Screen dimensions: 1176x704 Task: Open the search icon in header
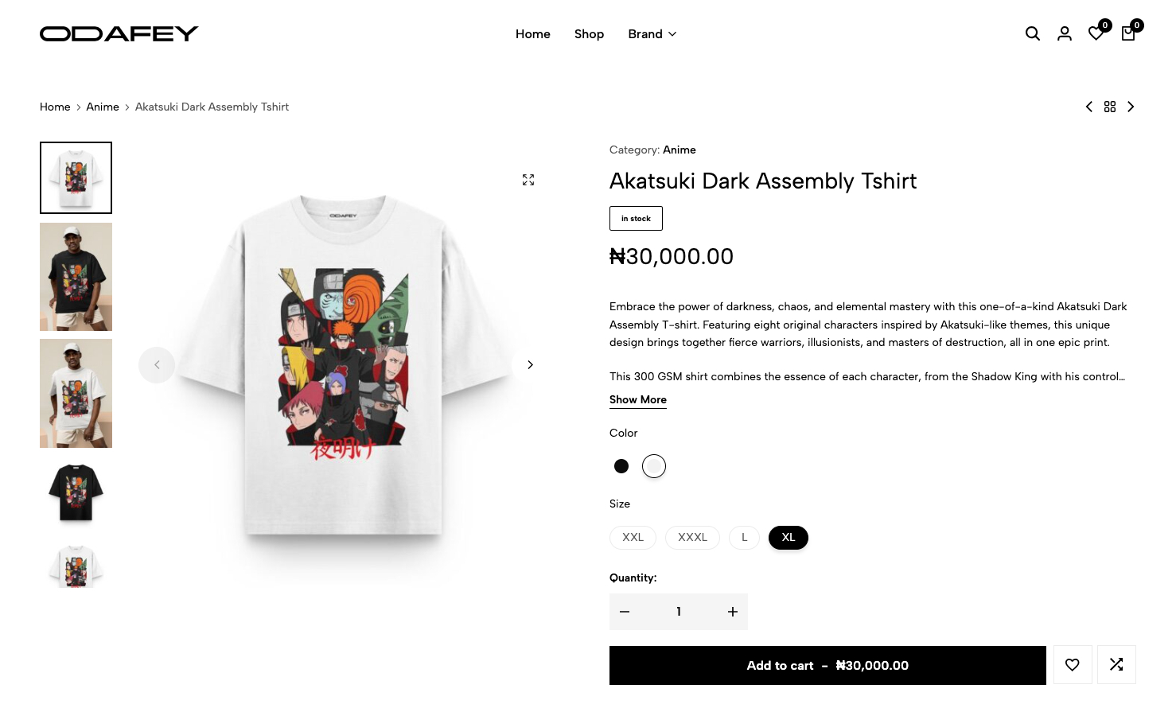pos(1032,33)
